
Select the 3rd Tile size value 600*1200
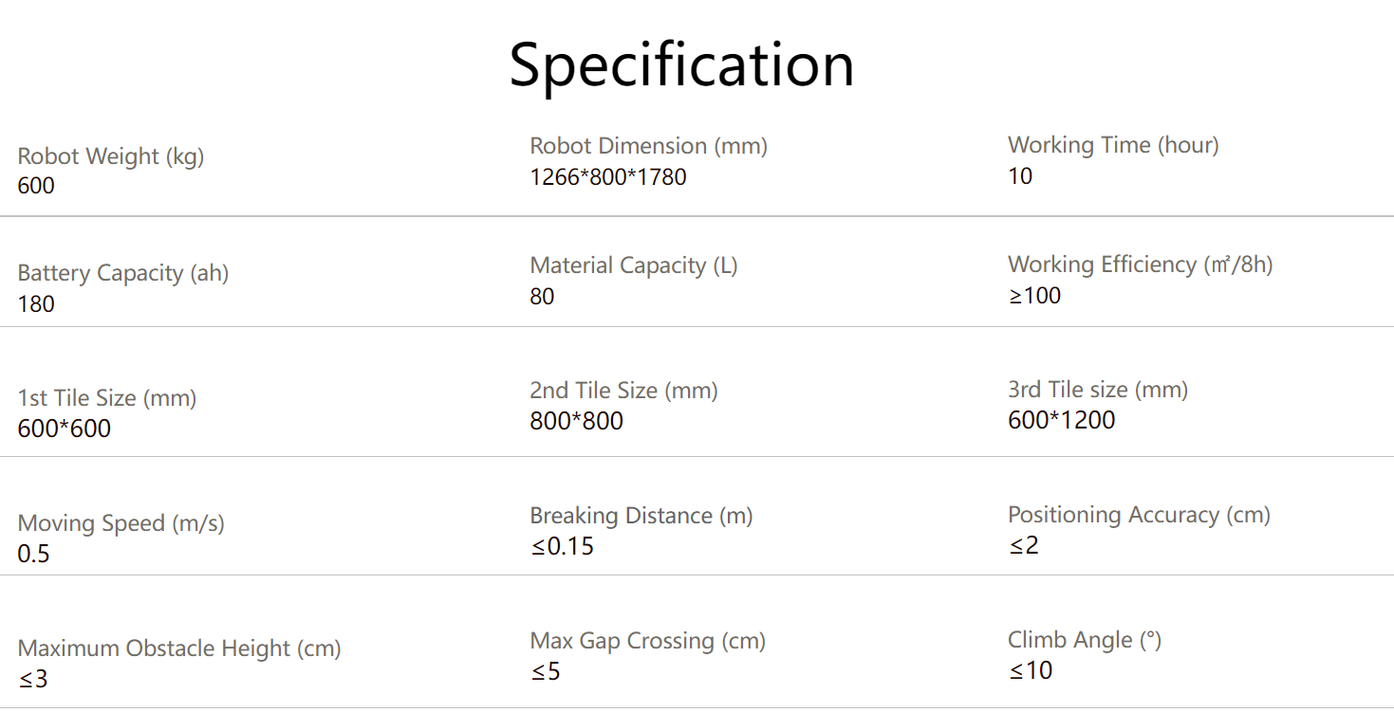(1062, 420)
